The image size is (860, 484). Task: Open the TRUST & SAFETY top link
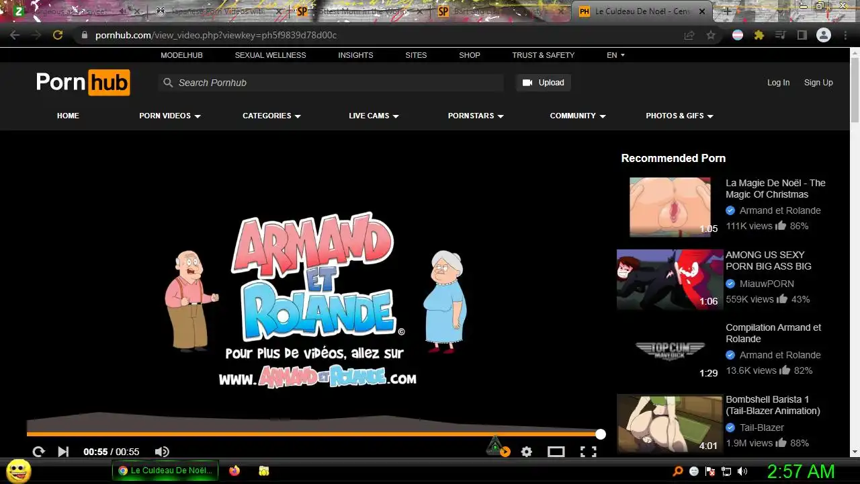click(x=543, y=55)
